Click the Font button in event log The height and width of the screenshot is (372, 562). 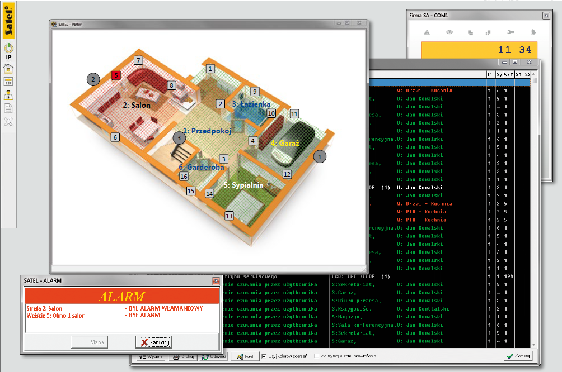(245, 356)
